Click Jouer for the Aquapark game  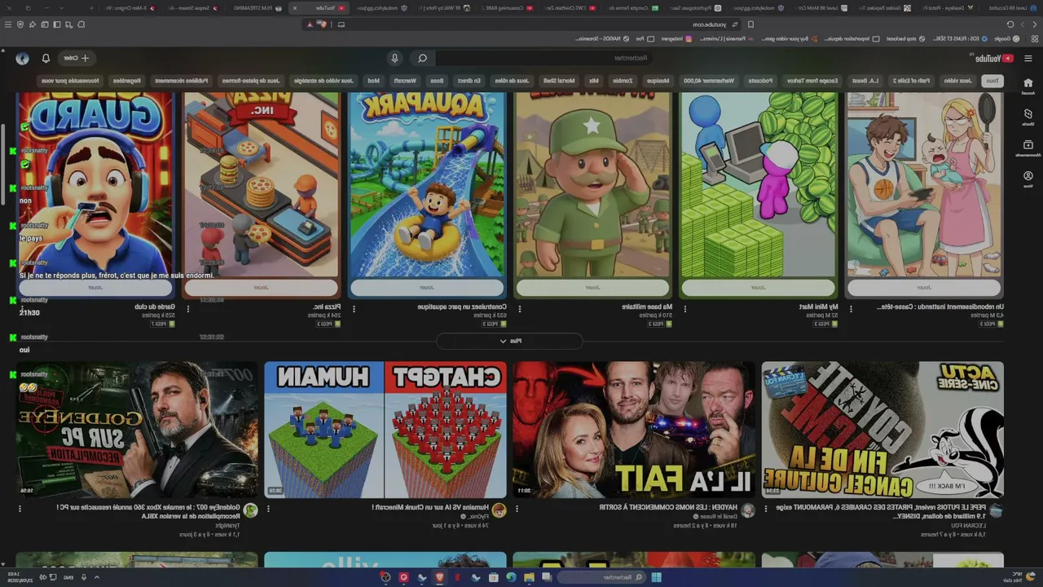pyautogui.click(x=427, y=288)
